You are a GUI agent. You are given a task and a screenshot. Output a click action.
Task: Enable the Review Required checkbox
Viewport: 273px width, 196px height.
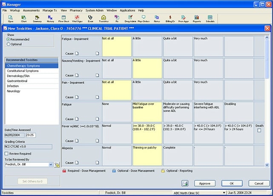[7, 154]
